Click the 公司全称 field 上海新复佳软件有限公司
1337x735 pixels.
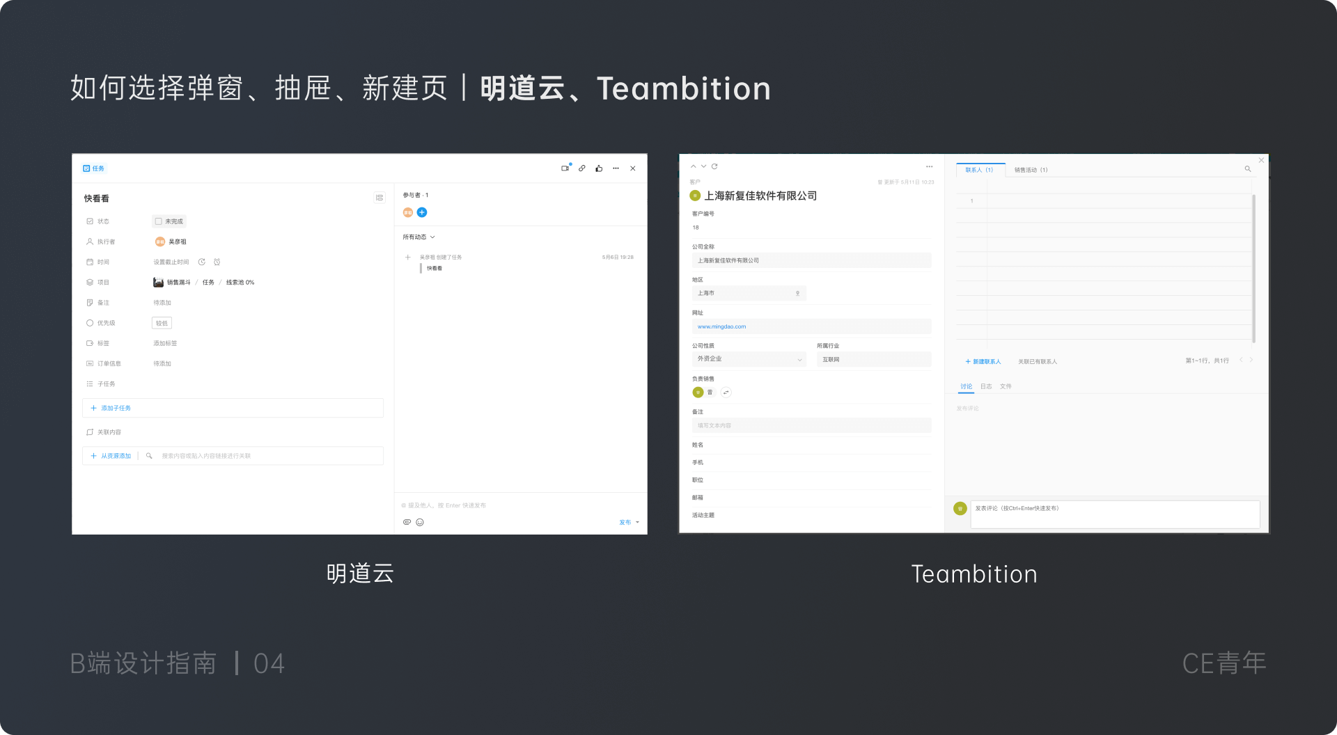(x=811, y=260)
